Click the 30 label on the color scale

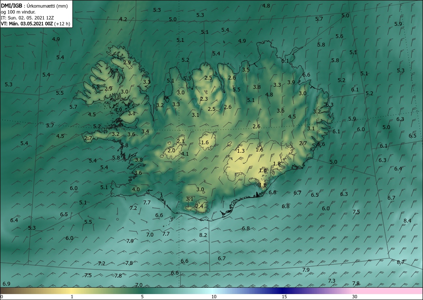[355, 297]
